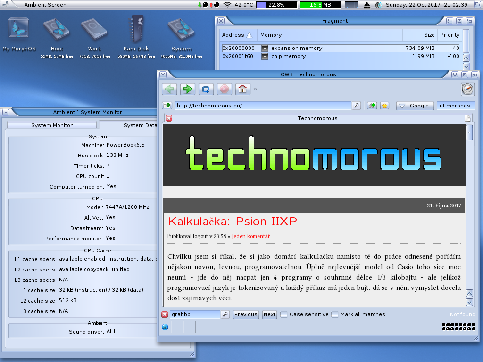Viewport: 483px width, 362px height.
Task: Click the URL address field
Action: coord(263,106)
